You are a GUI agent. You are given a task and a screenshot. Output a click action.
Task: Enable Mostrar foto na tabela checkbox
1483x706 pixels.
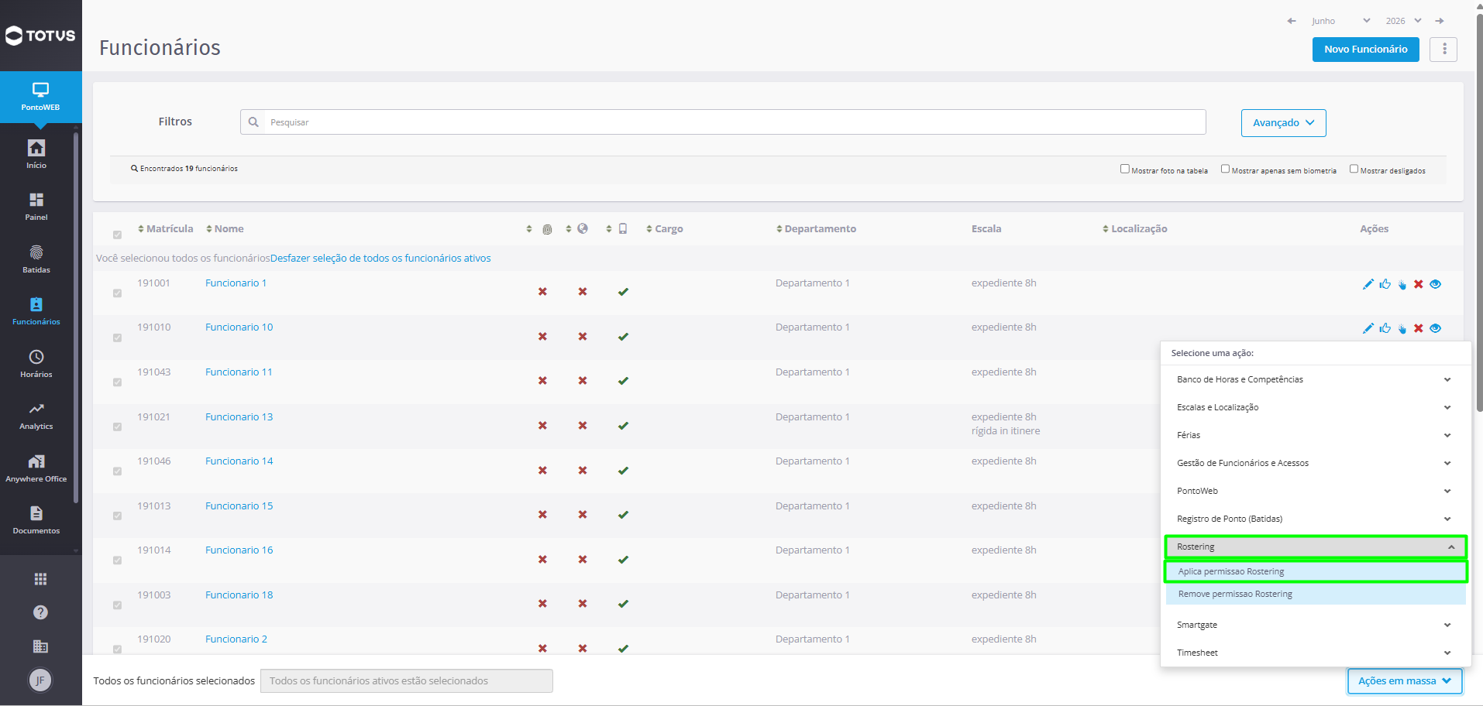coord(1124,169)
